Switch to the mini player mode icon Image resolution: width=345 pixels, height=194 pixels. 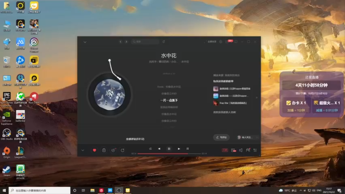(236, 41)
